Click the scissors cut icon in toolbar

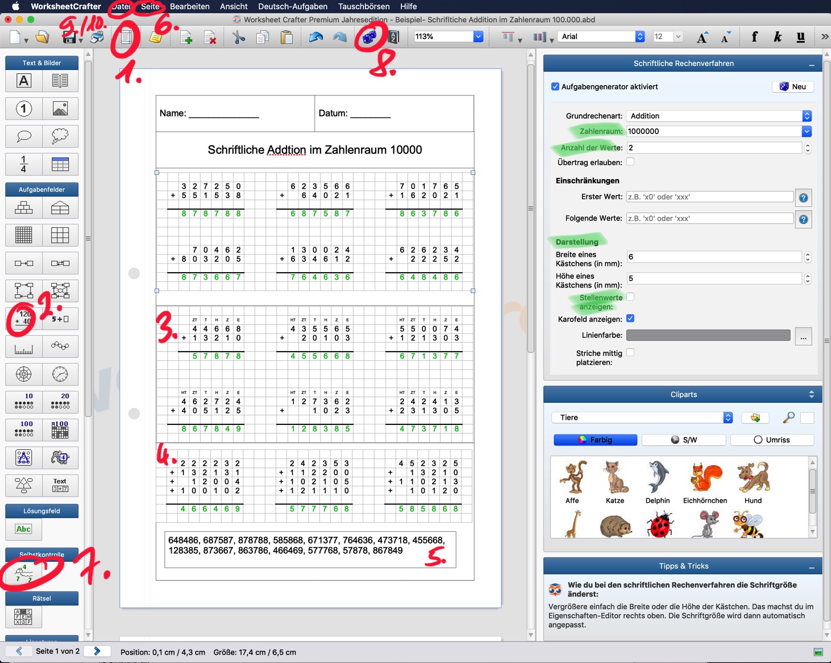point(239,37)
